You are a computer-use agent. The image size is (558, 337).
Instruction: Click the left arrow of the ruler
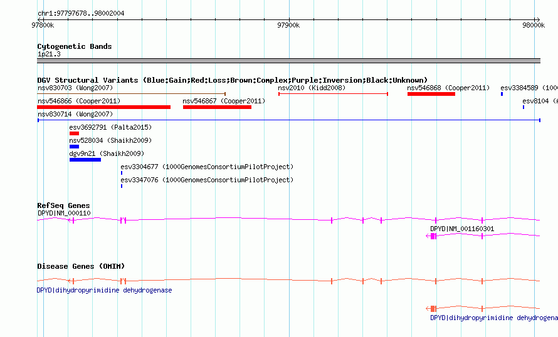tap(39, 20)
